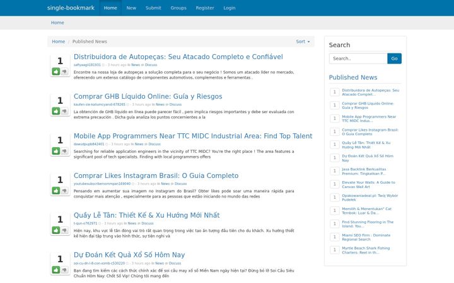Open the Sort dropdown

click(x=303, y=42)
